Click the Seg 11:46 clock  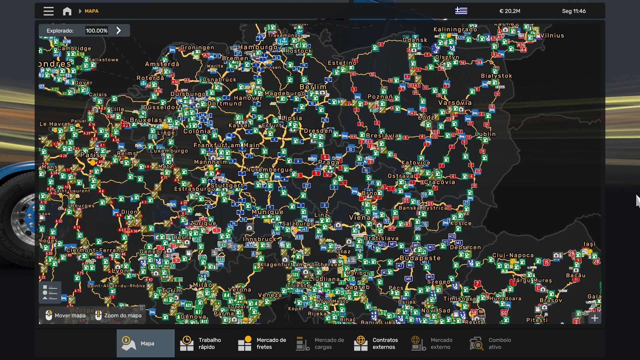click(x=574, y=11)
